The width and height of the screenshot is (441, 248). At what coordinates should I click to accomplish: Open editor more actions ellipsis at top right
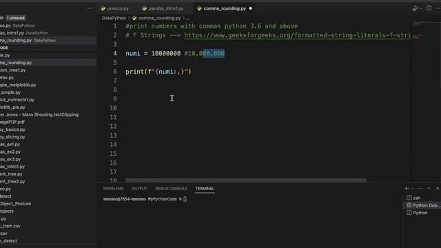click(438, 8)
